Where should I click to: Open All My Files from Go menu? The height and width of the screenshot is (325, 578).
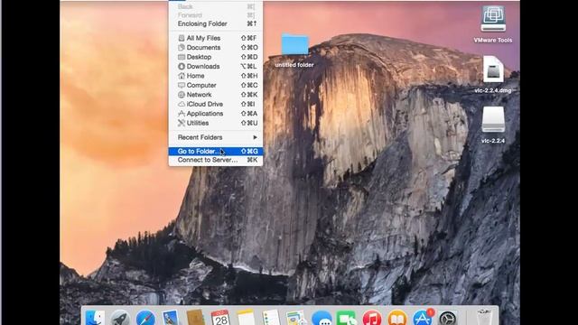click(x=216, y=38)
